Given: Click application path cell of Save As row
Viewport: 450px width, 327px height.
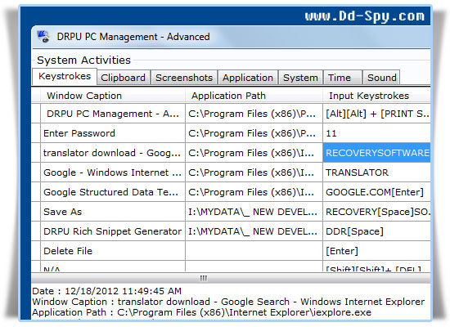Looking at the screenshot, I should (254, 212).
